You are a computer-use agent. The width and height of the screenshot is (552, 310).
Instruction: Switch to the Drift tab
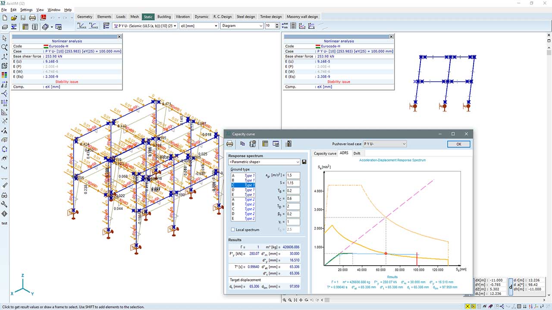click(357, 153)
